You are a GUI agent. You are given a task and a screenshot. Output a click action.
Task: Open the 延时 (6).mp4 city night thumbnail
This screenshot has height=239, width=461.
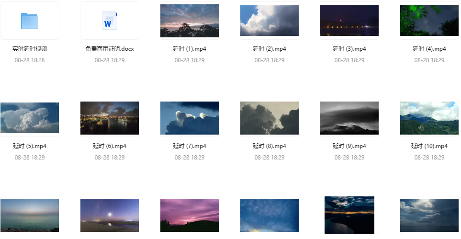tap(110, 118)
